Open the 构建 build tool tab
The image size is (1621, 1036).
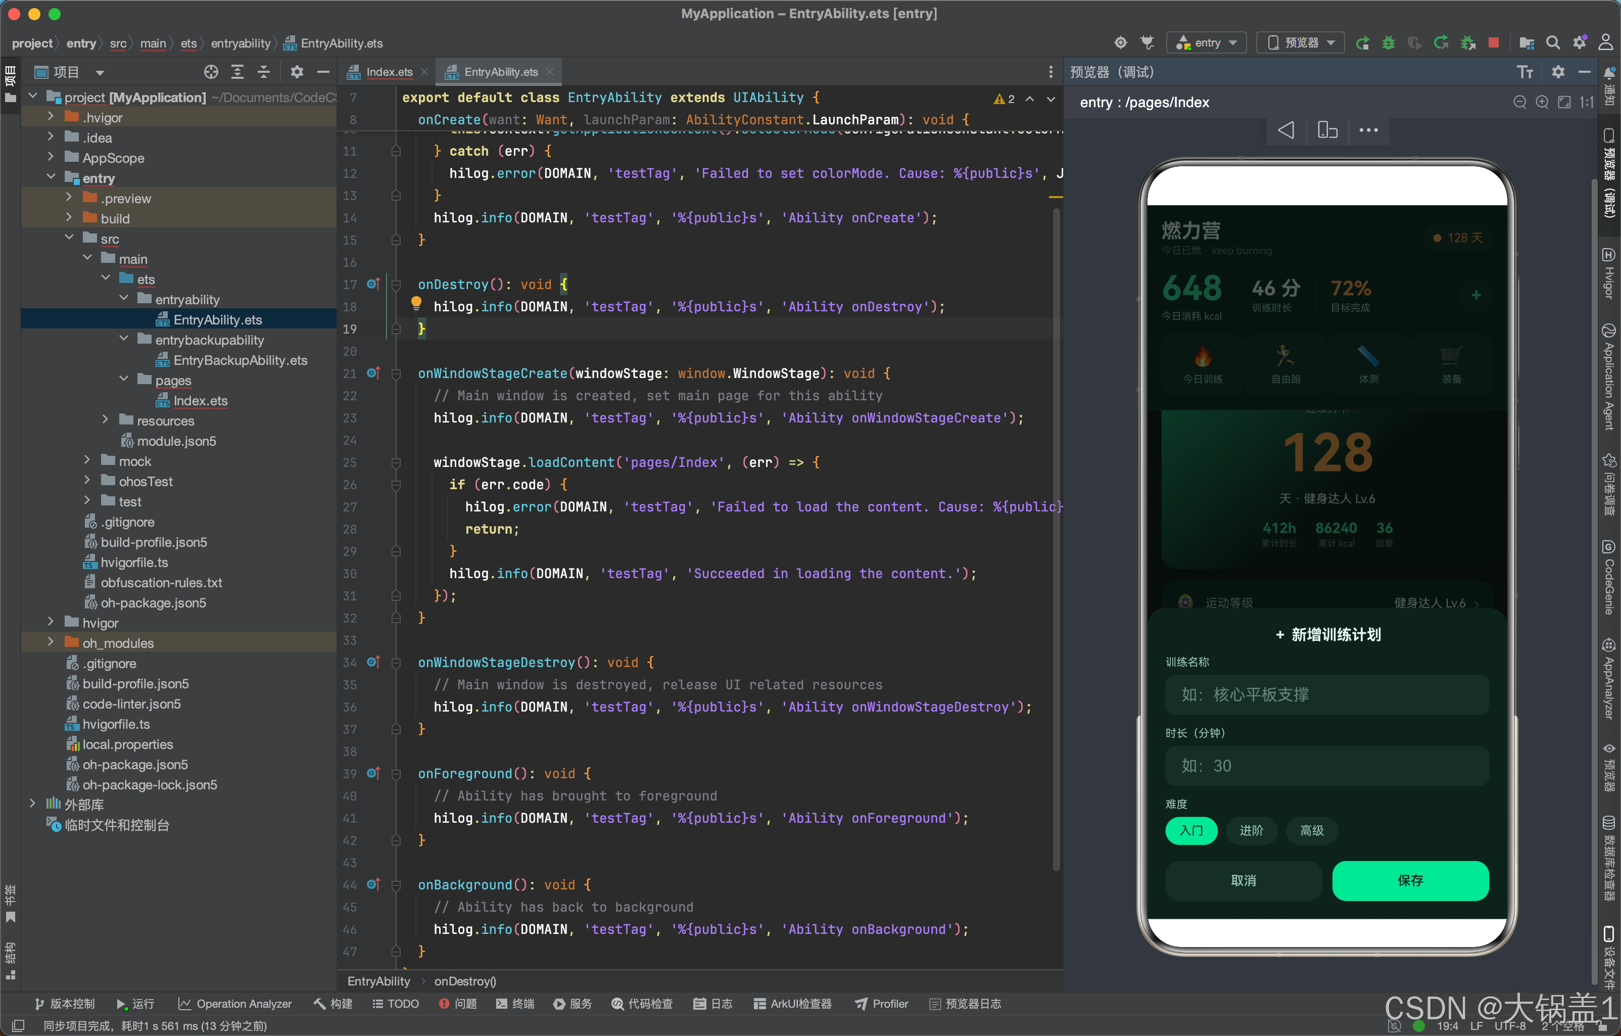(333, 1004)
